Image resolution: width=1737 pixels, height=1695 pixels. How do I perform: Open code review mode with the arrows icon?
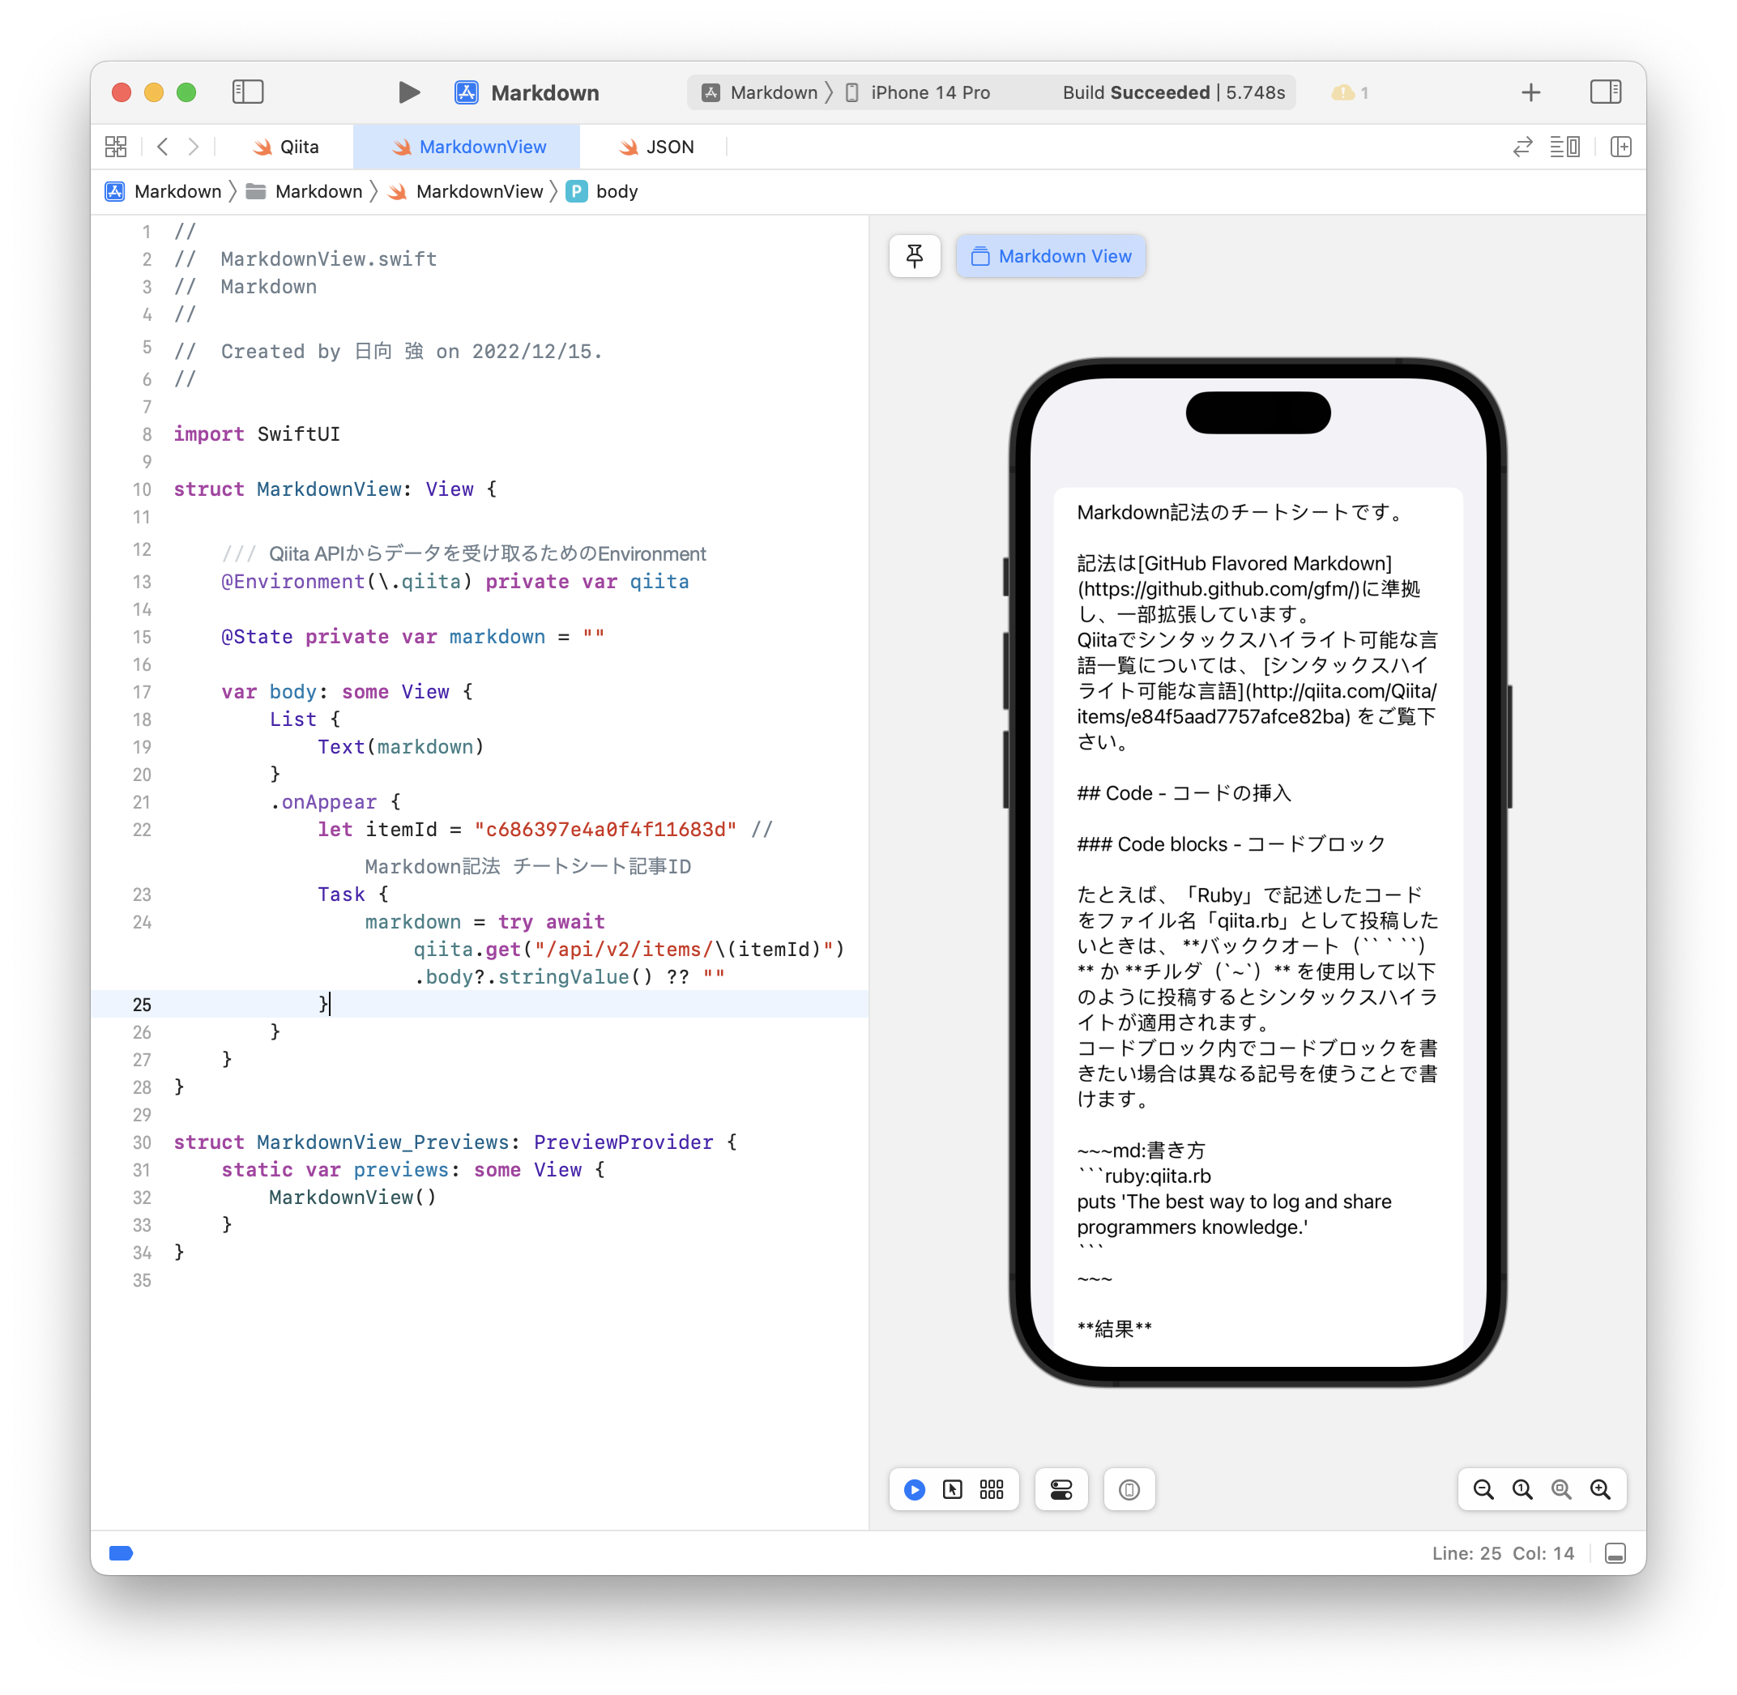coord(1522,147)
